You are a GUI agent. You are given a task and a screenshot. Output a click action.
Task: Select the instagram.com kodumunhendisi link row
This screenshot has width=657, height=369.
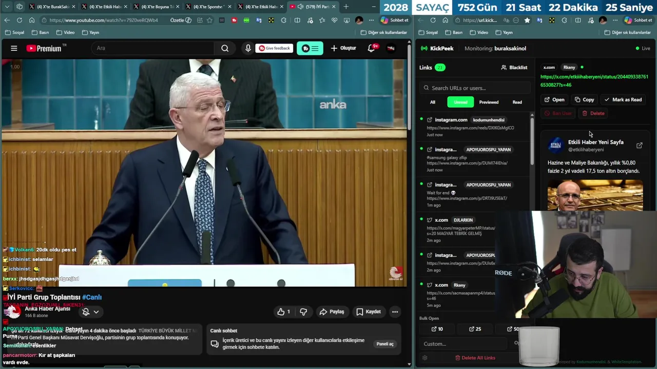pos(474,128)
